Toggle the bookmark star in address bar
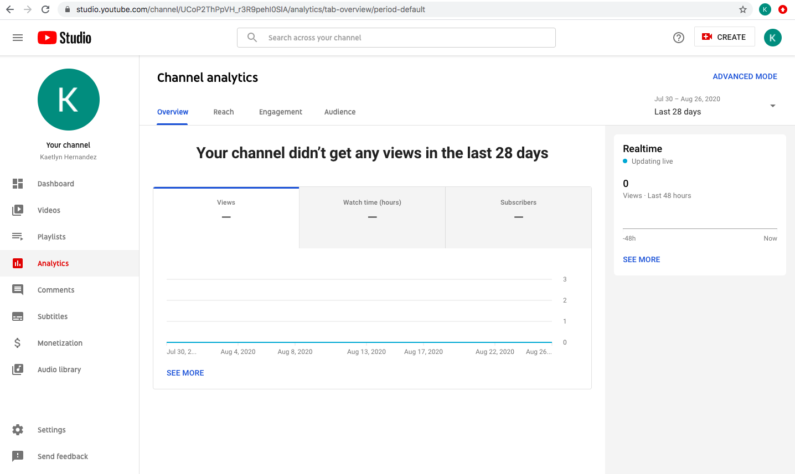The width and height of the screenshot is (795, 474). 742,9
